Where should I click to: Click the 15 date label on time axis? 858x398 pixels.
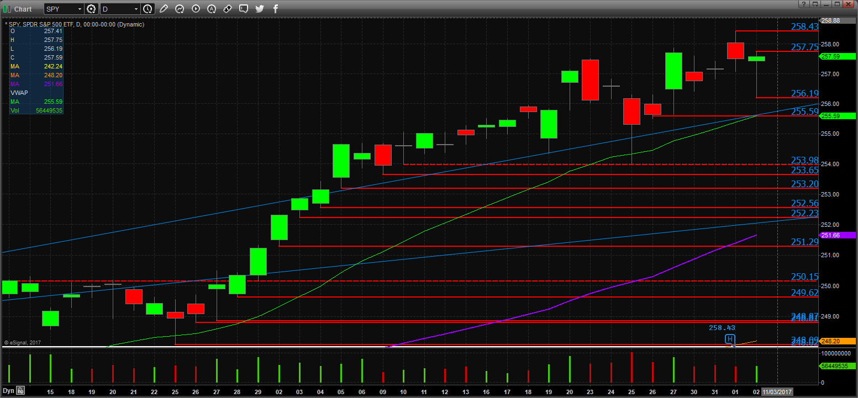tap(50, 391)
